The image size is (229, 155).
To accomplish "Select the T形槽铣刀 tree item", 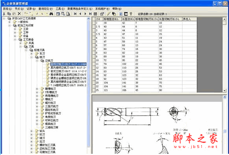I will [x=51, y=92].
